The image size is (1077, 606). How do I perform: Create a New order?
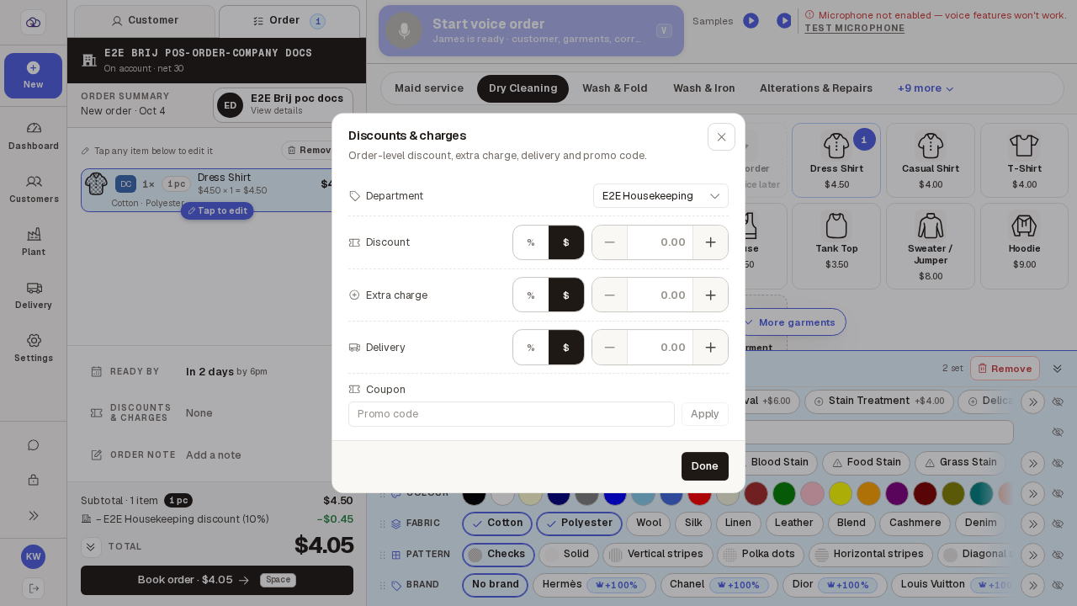click(34, 76)
